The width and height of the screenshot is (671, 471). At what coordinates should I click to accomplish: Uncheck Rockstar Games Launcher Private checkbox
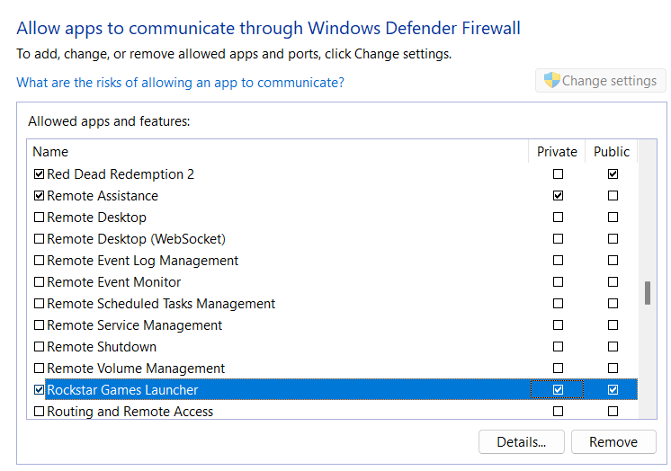click(559, 390)
